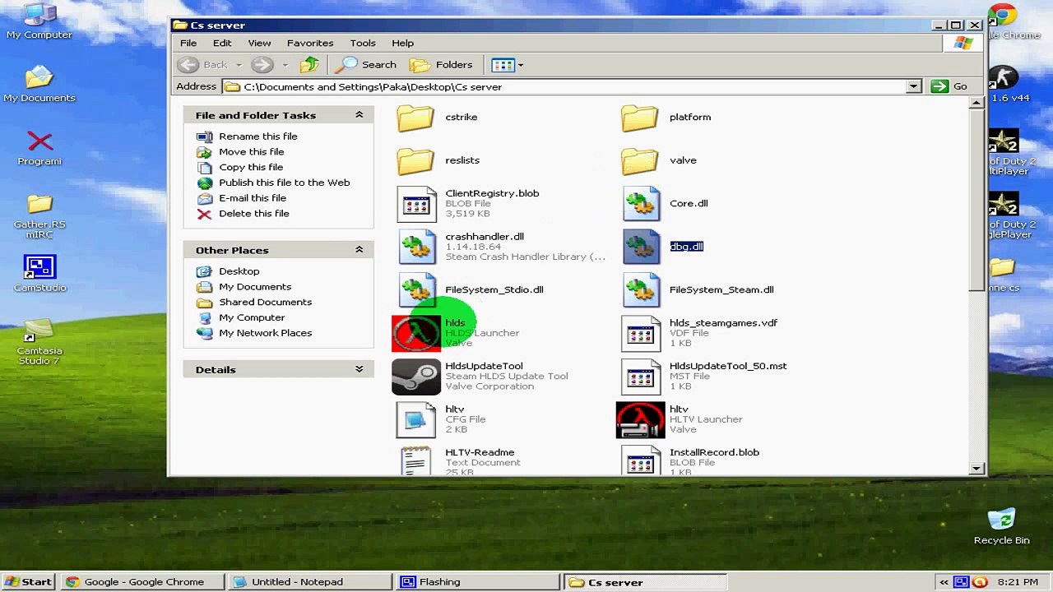
Task: Switch to Flashing taskbar button
Action: coord(478,582)
